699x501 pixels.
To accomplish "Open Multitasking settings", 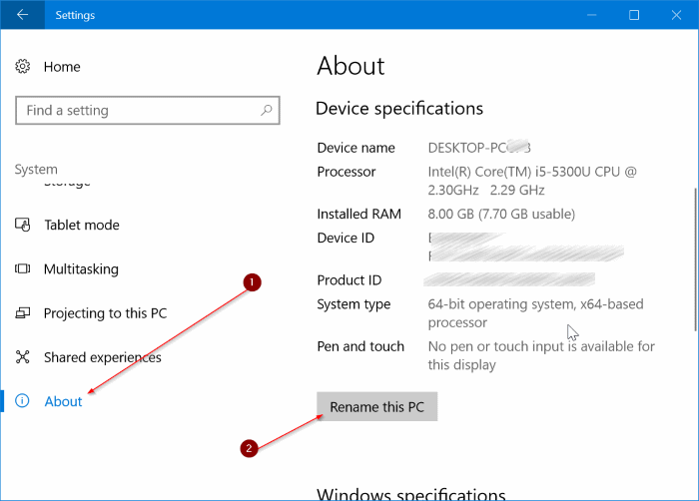I will point(81,269).
